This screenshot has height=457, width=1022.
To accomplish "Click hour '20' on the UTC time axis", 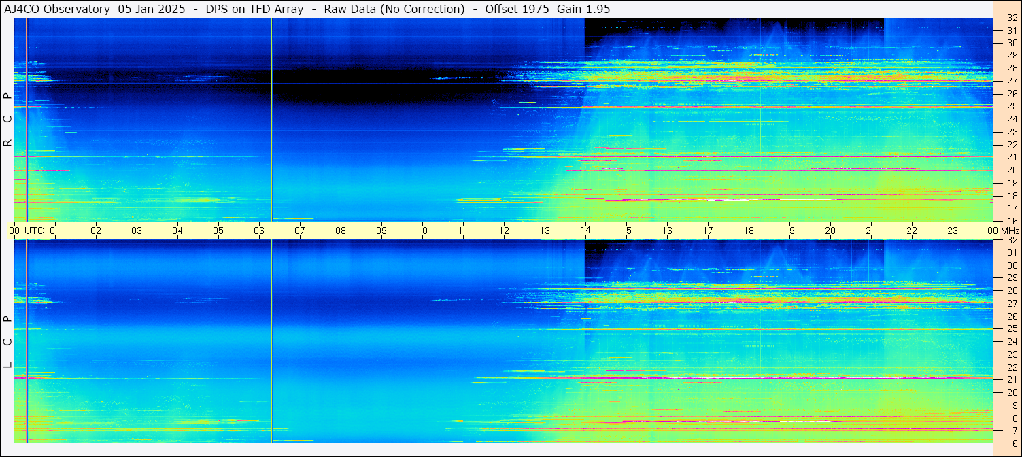I will (x=830, y=231).
